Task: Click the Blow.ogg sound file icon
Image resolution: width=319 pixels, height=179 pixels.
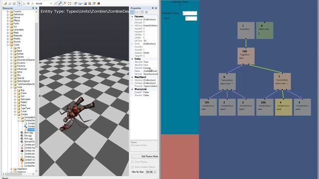Action: pos(22,133)
